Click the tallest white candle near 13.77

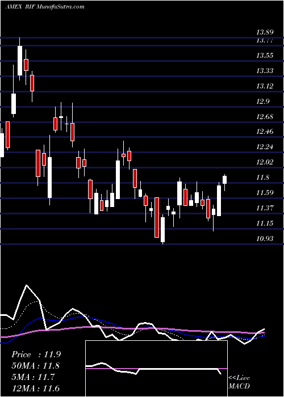point(20,61)
